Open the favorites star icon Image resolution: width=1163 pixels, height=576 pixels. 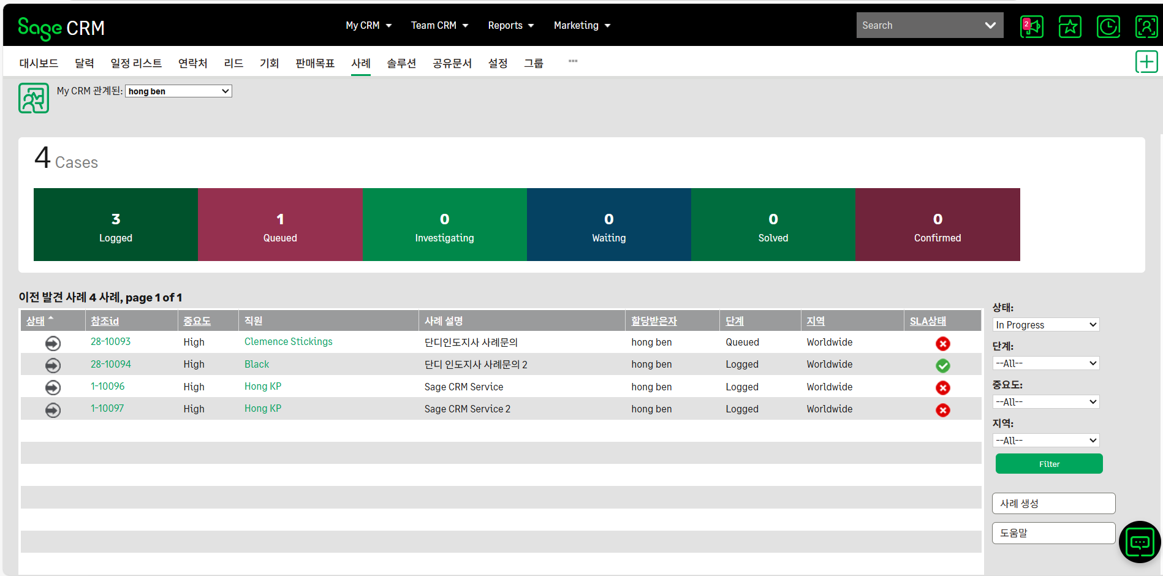(1070, 26)
